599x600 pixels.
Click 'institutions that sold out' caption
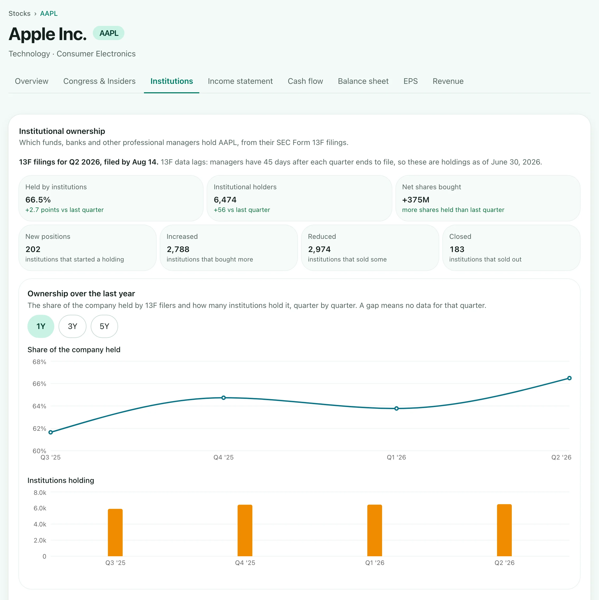tap(485, 259)
